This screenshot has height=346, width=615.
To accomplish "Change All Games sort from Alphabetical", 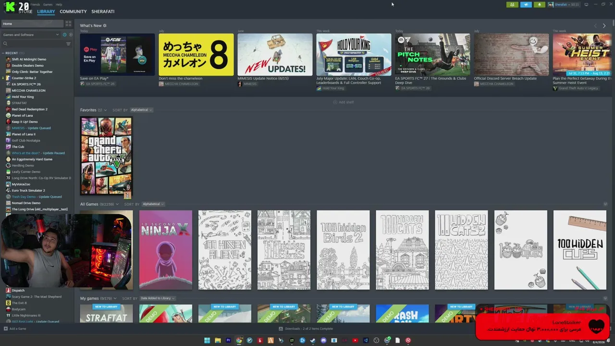I will (153, 204).
